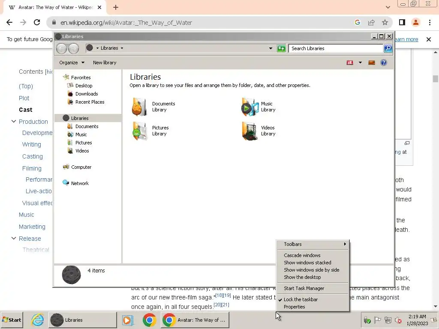
Task: Open Chrome three-dot menu
Action: [x=430, y=23]
